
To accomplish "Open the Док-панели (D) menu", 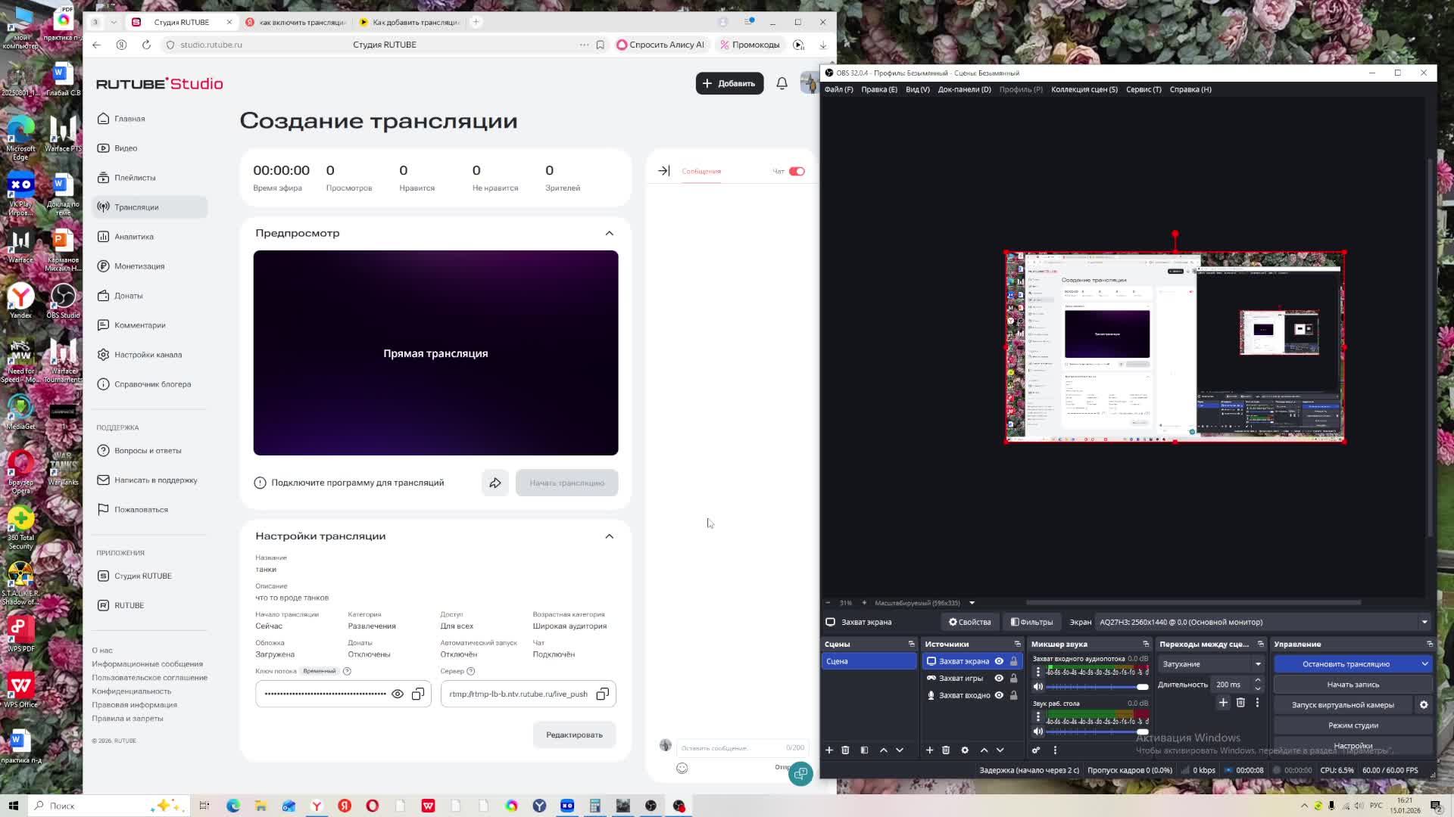I will [x=964, y=89].
